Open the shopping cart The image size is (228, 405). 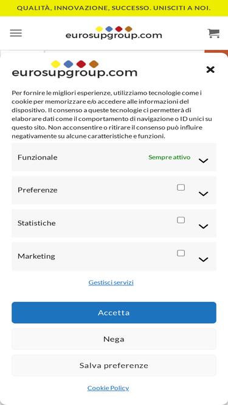tap(213, 33)
